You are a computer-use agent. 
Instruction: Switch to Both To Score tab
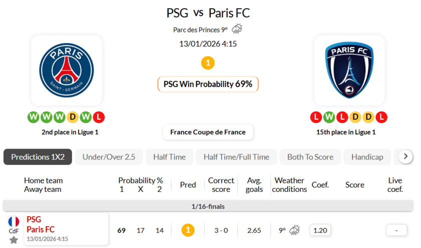point(310,157)
